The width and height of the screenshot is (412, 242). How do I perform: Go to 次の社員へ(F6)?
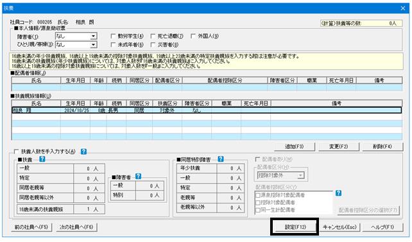click(x=76, y=227)
